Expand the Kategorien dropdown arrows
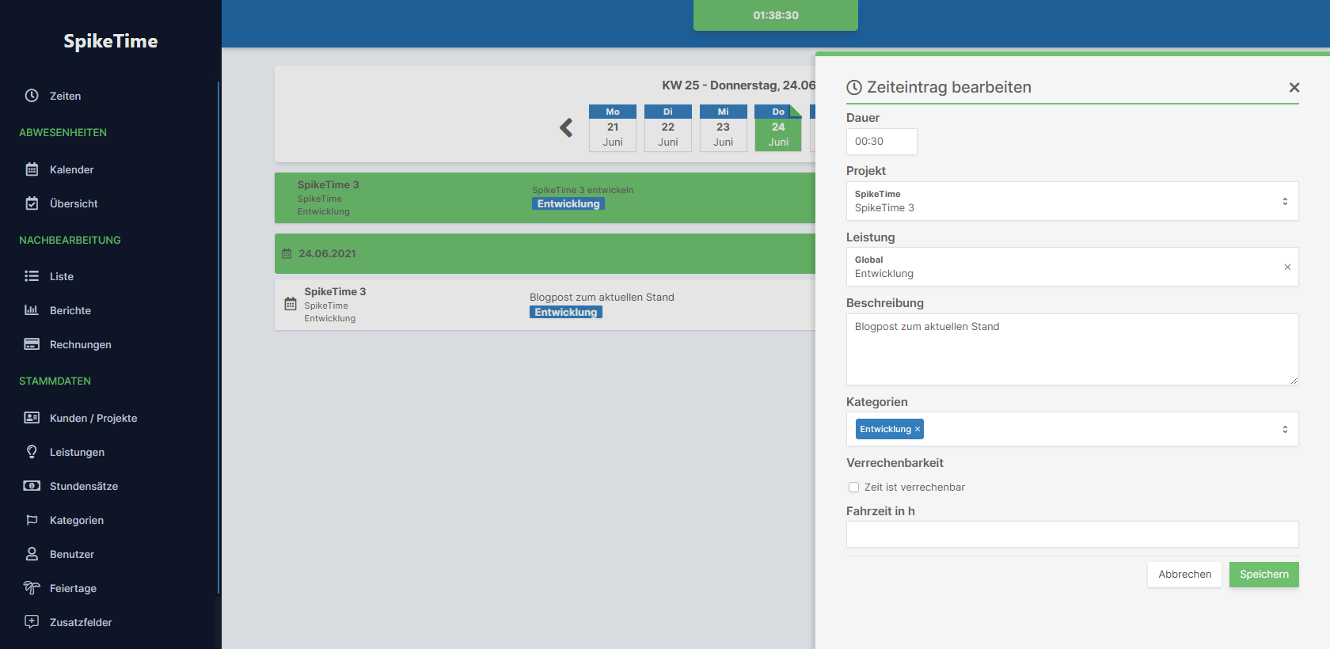 point(1285,429)
